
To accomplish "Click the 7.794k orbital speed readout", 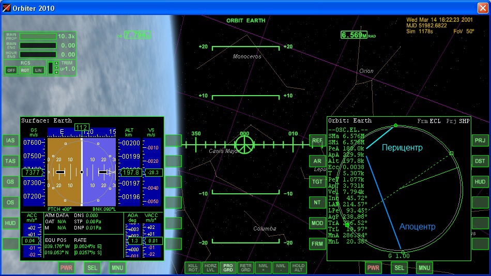I will click(x=137, y=35).
